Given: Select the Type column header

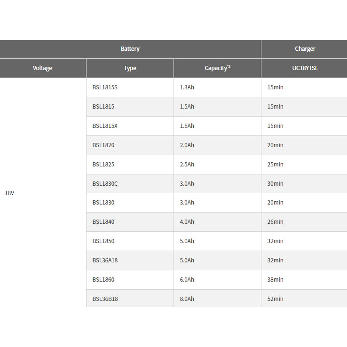Looking at the screenshot, I should 130,68.
